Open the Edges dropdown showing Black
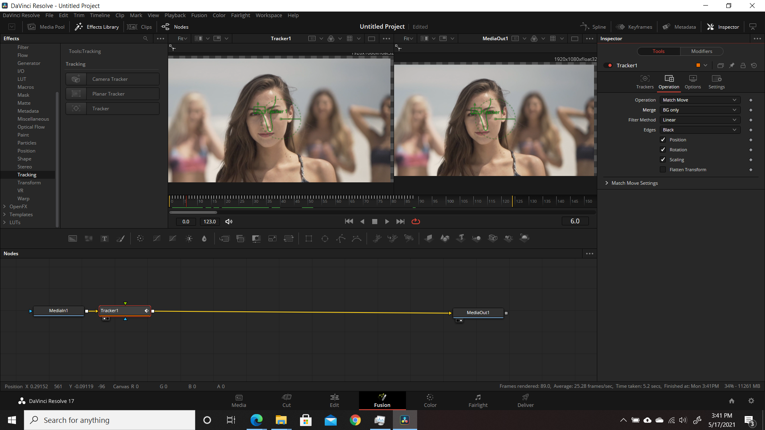 pyautogui.click(x=700, y=130)
